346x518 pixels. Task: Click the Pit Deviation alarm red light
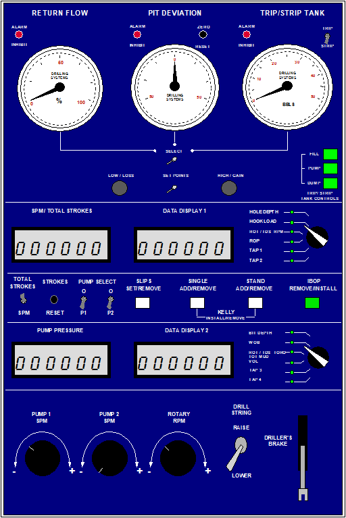[137, 34]
